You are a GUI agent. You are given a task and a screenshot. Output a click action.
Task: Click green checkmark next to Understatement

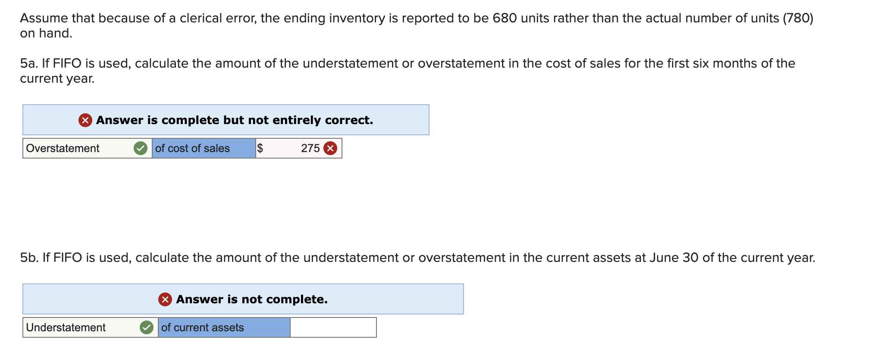[x=147, y=327]
